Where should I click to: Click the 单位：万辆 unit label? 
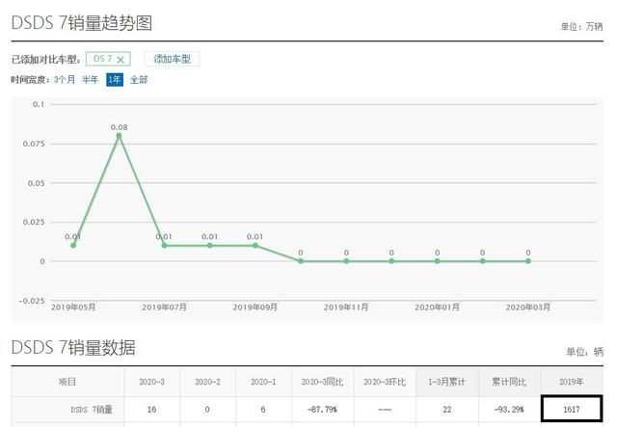click(581, 26)
